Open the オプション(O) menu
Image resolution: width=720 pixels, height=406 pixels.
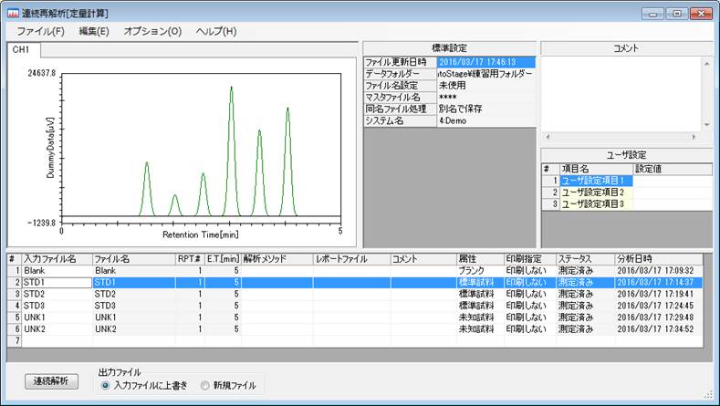(x=152, y=31)
